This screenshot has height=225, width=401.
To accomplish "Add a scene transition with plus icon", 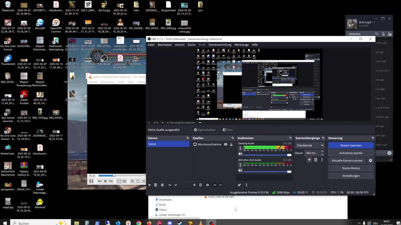I will tap(309, 160).
